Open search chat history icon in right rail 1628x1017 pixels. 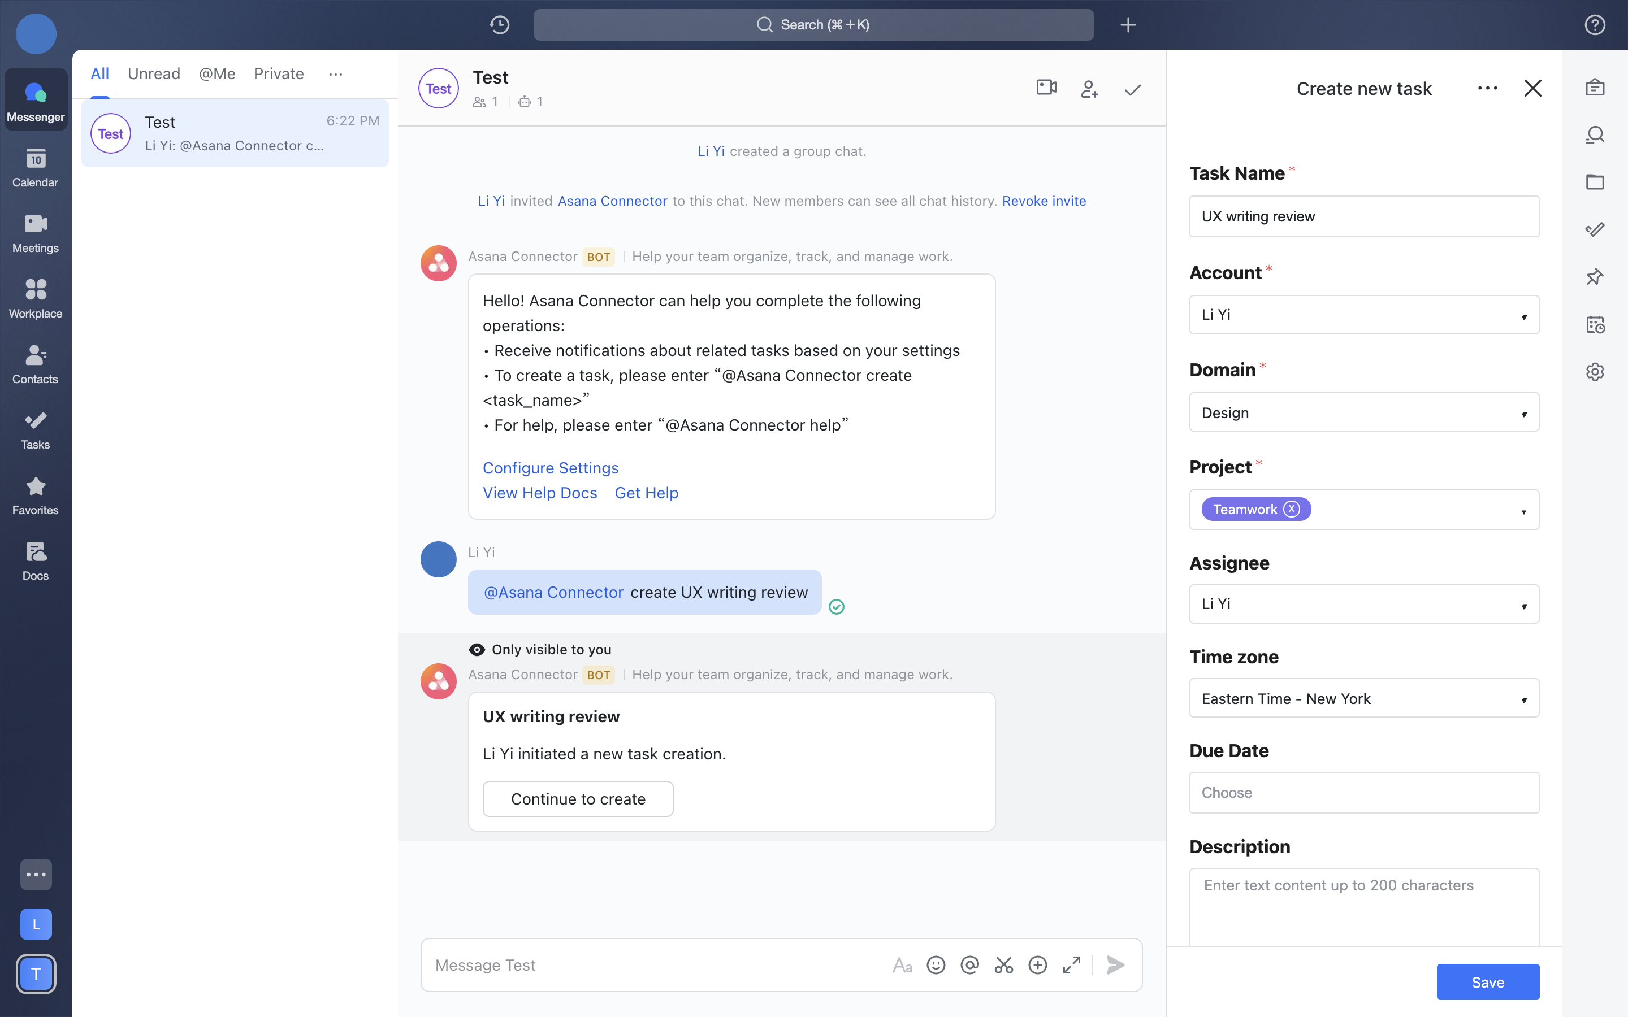1594,134
